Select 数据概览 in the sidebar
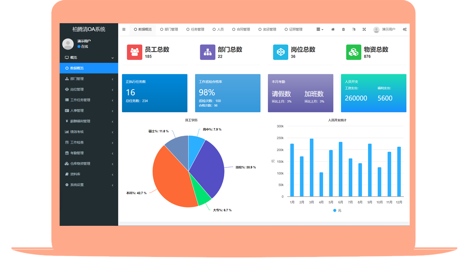 pyautogui.click(x=89, y=68)
